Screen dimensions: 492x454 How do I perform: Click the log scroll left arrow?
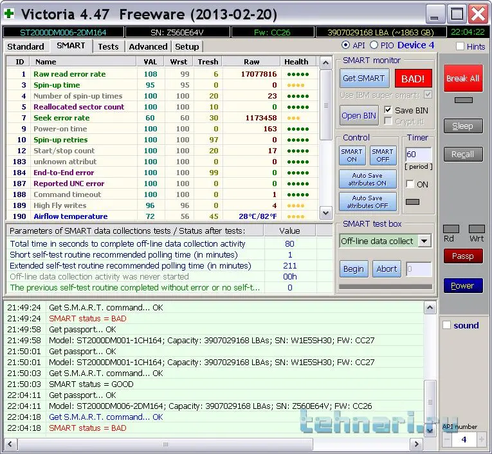[x=10, y=444]
